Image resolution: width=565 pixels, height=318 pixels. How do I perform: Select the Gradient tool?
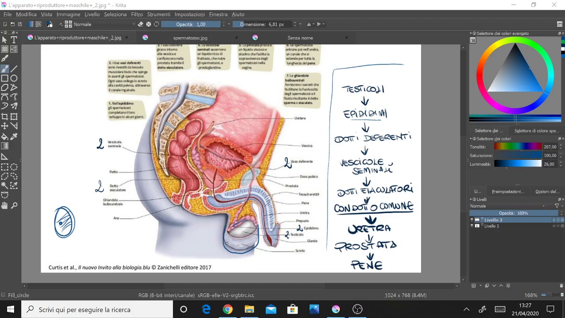coord(5,146)
